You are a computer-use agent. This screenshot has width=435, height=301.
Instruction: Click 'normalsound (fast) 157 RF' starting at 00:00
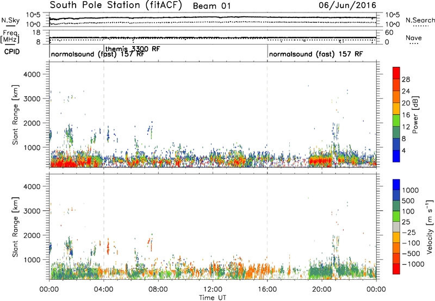coord(98,54)
